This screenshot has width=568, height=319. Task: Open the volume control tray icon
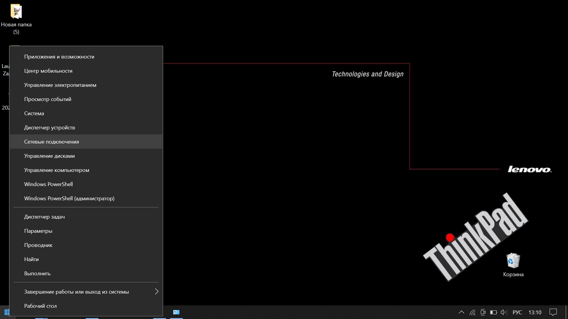(x=503, y=312)
